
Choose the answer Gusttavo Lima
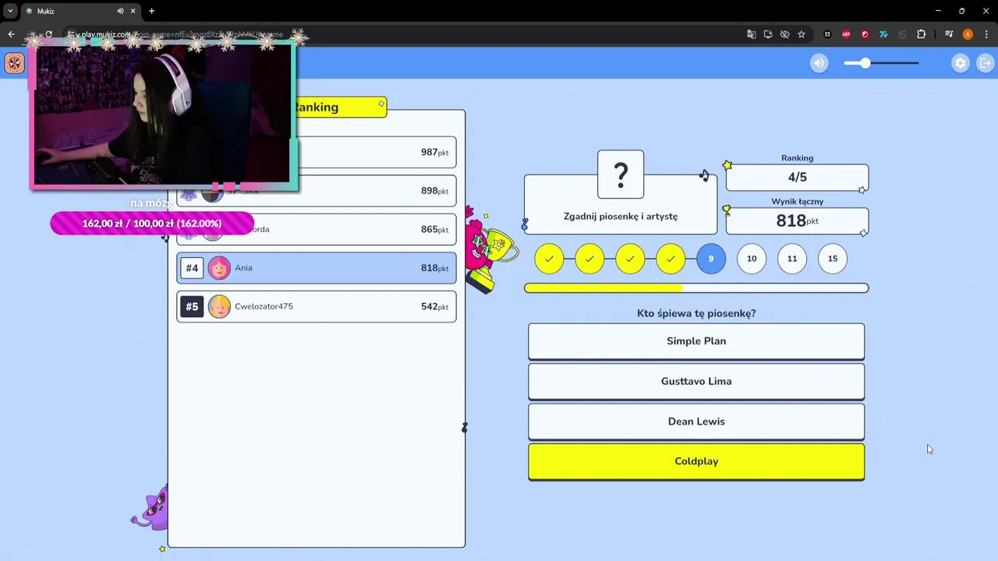696,382
